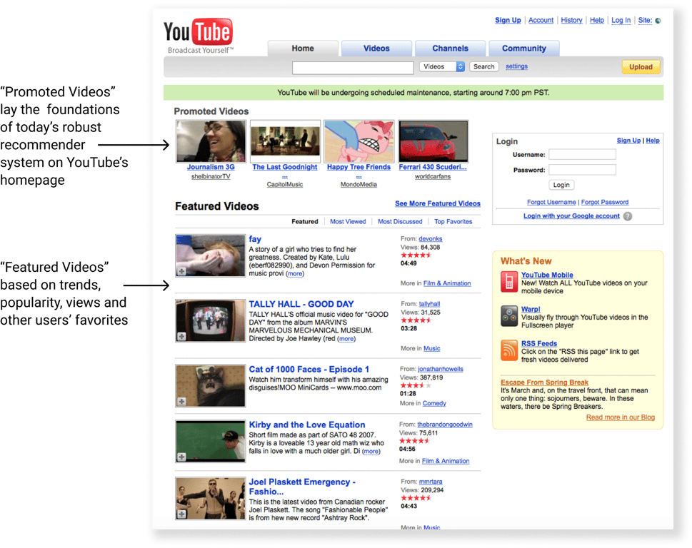This screenshot has width=692, height=548.
Task: Click See More Featured Videos link
Action: pos(437,203)
